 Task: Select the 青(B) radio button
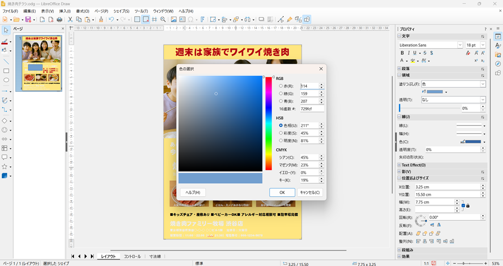tap(281, 101)
